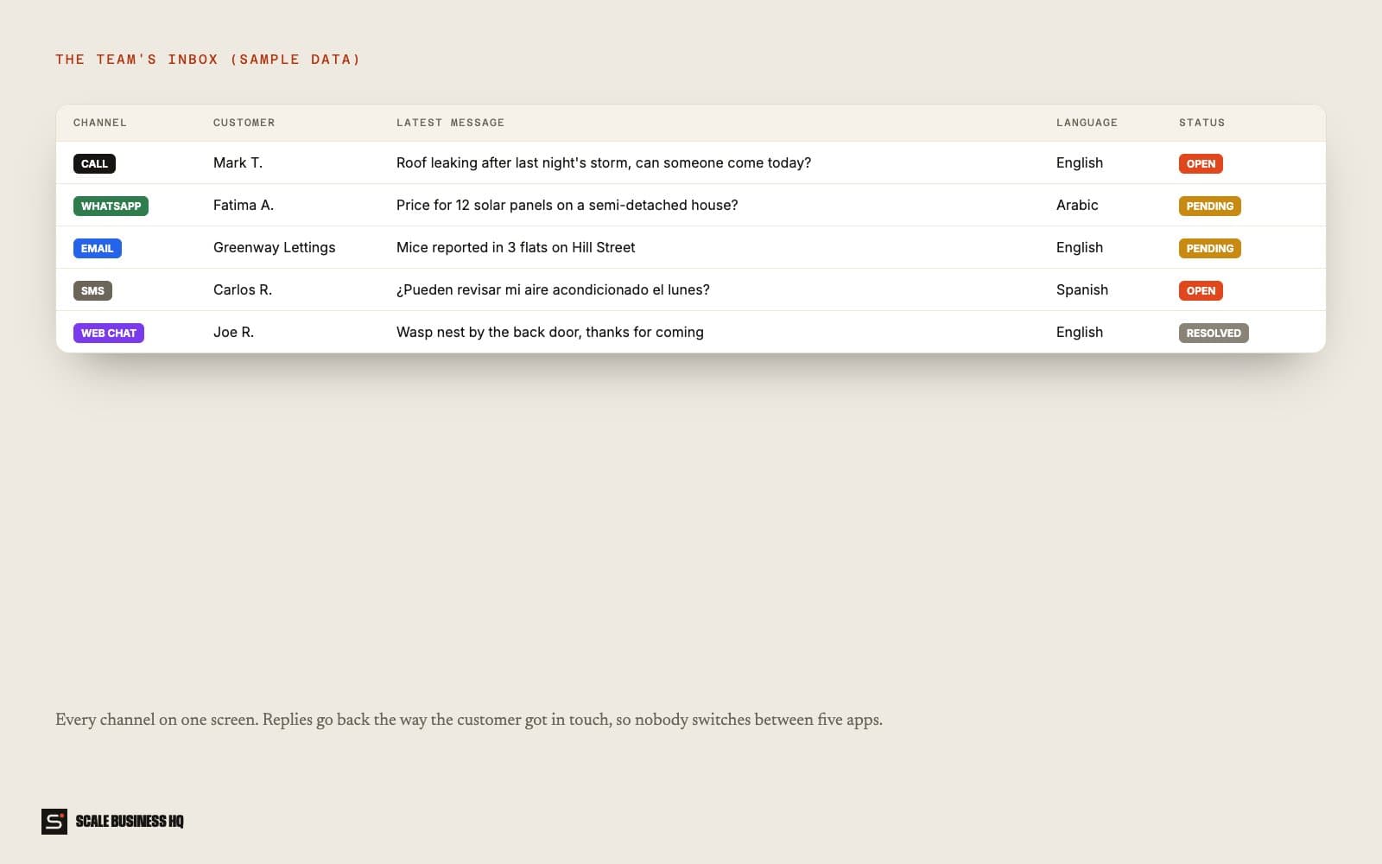Click the Team's Inbox heading
This screenshot has width=1382, height=864.
(x=207, y=60)
